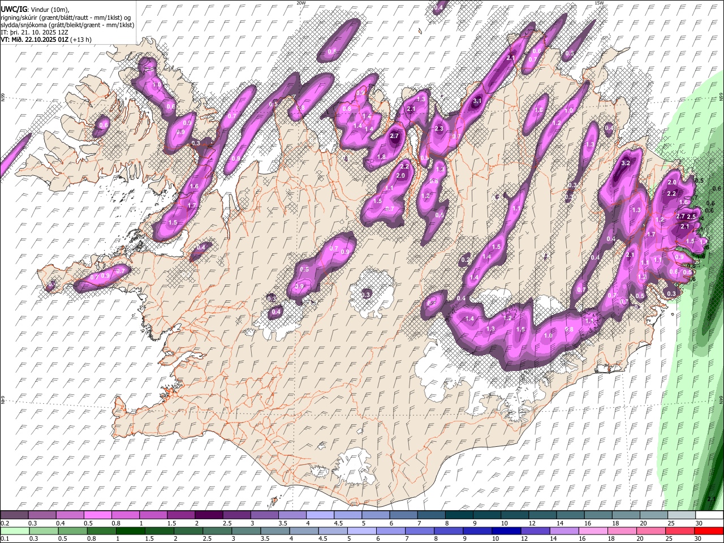This screenshot has height=543, width=724.
Task: Click the 0.2 label under the purple scale
Action: (5, 523)
